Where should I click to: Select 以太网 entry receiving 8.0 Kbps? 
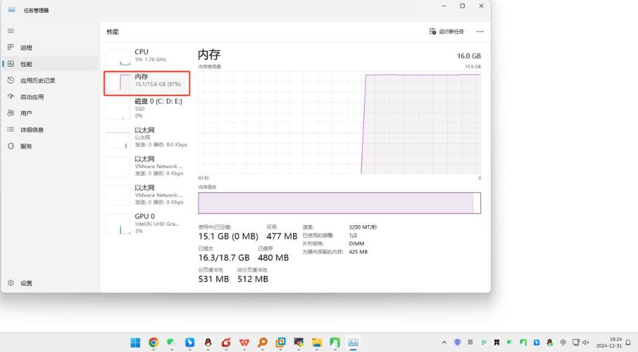(147, 137)
